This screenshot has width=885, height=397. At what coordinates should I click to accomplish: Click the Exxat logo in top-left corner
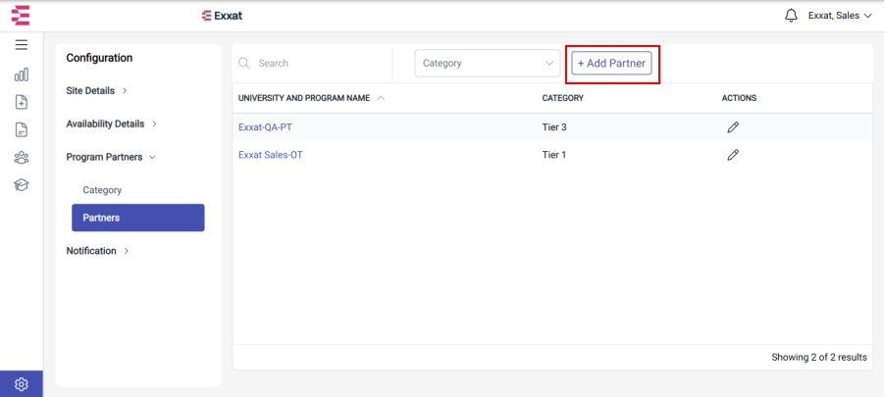click(21, 16)
